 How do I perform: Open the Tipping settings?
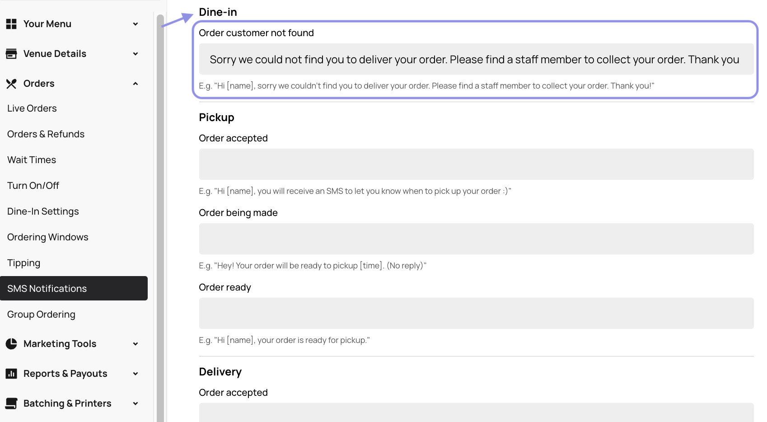(23, 263)
